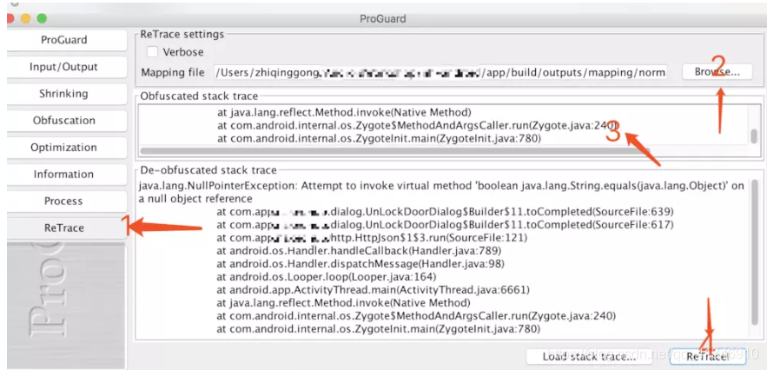
Task: Click the 'toCompleted(SourceFile:617)' line
Action: click(445, 225)
